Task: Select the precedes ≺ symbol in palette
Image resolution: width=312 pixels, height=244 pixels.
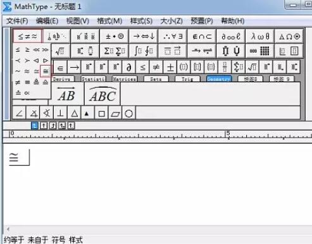Action: point(18,61)
